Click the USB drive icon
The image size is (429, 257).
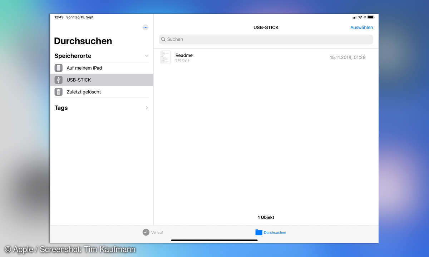point(59,80)
